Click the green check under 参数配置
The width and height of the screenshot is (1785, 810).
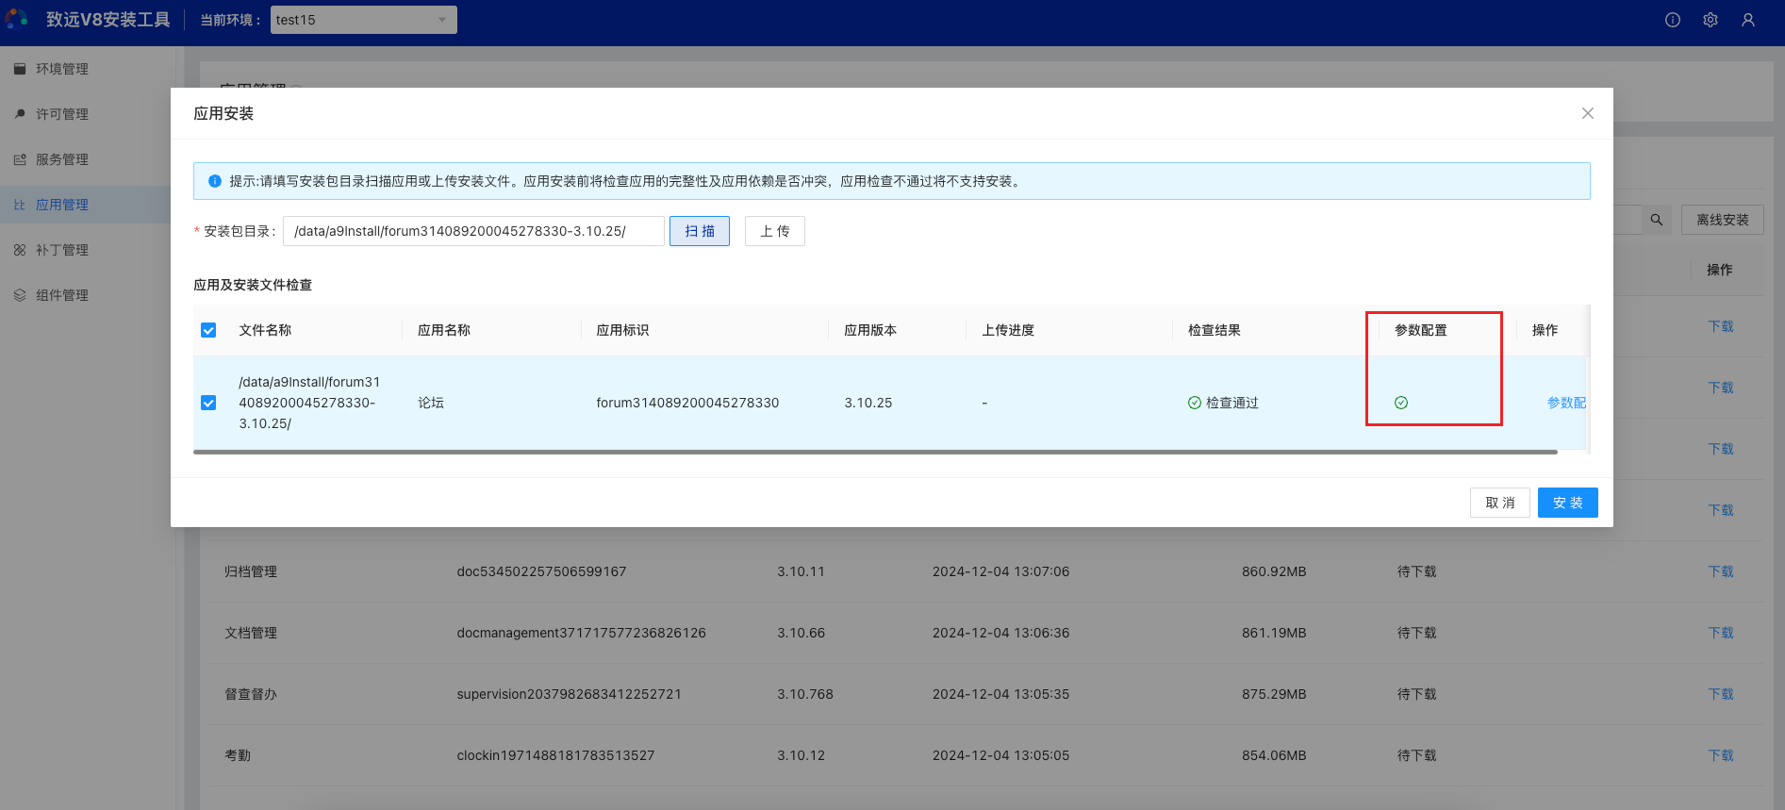pyautogui.click(x=1401, y=403)
